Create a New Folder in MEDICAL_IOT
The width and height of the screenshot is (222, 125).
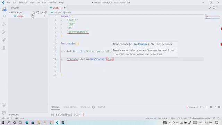click(38, 12)
